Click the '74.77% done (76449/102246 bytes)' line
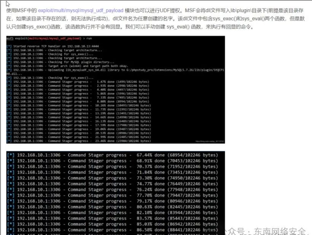Viewport: 312px width, 235px height. (x=112, y=184)
